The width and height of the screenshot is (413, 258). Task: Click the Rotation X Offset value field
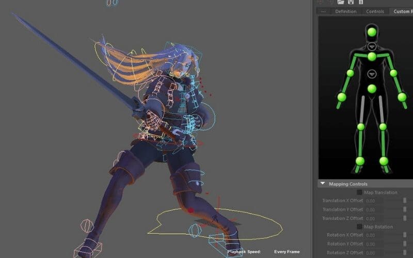(x=374, y=235)
